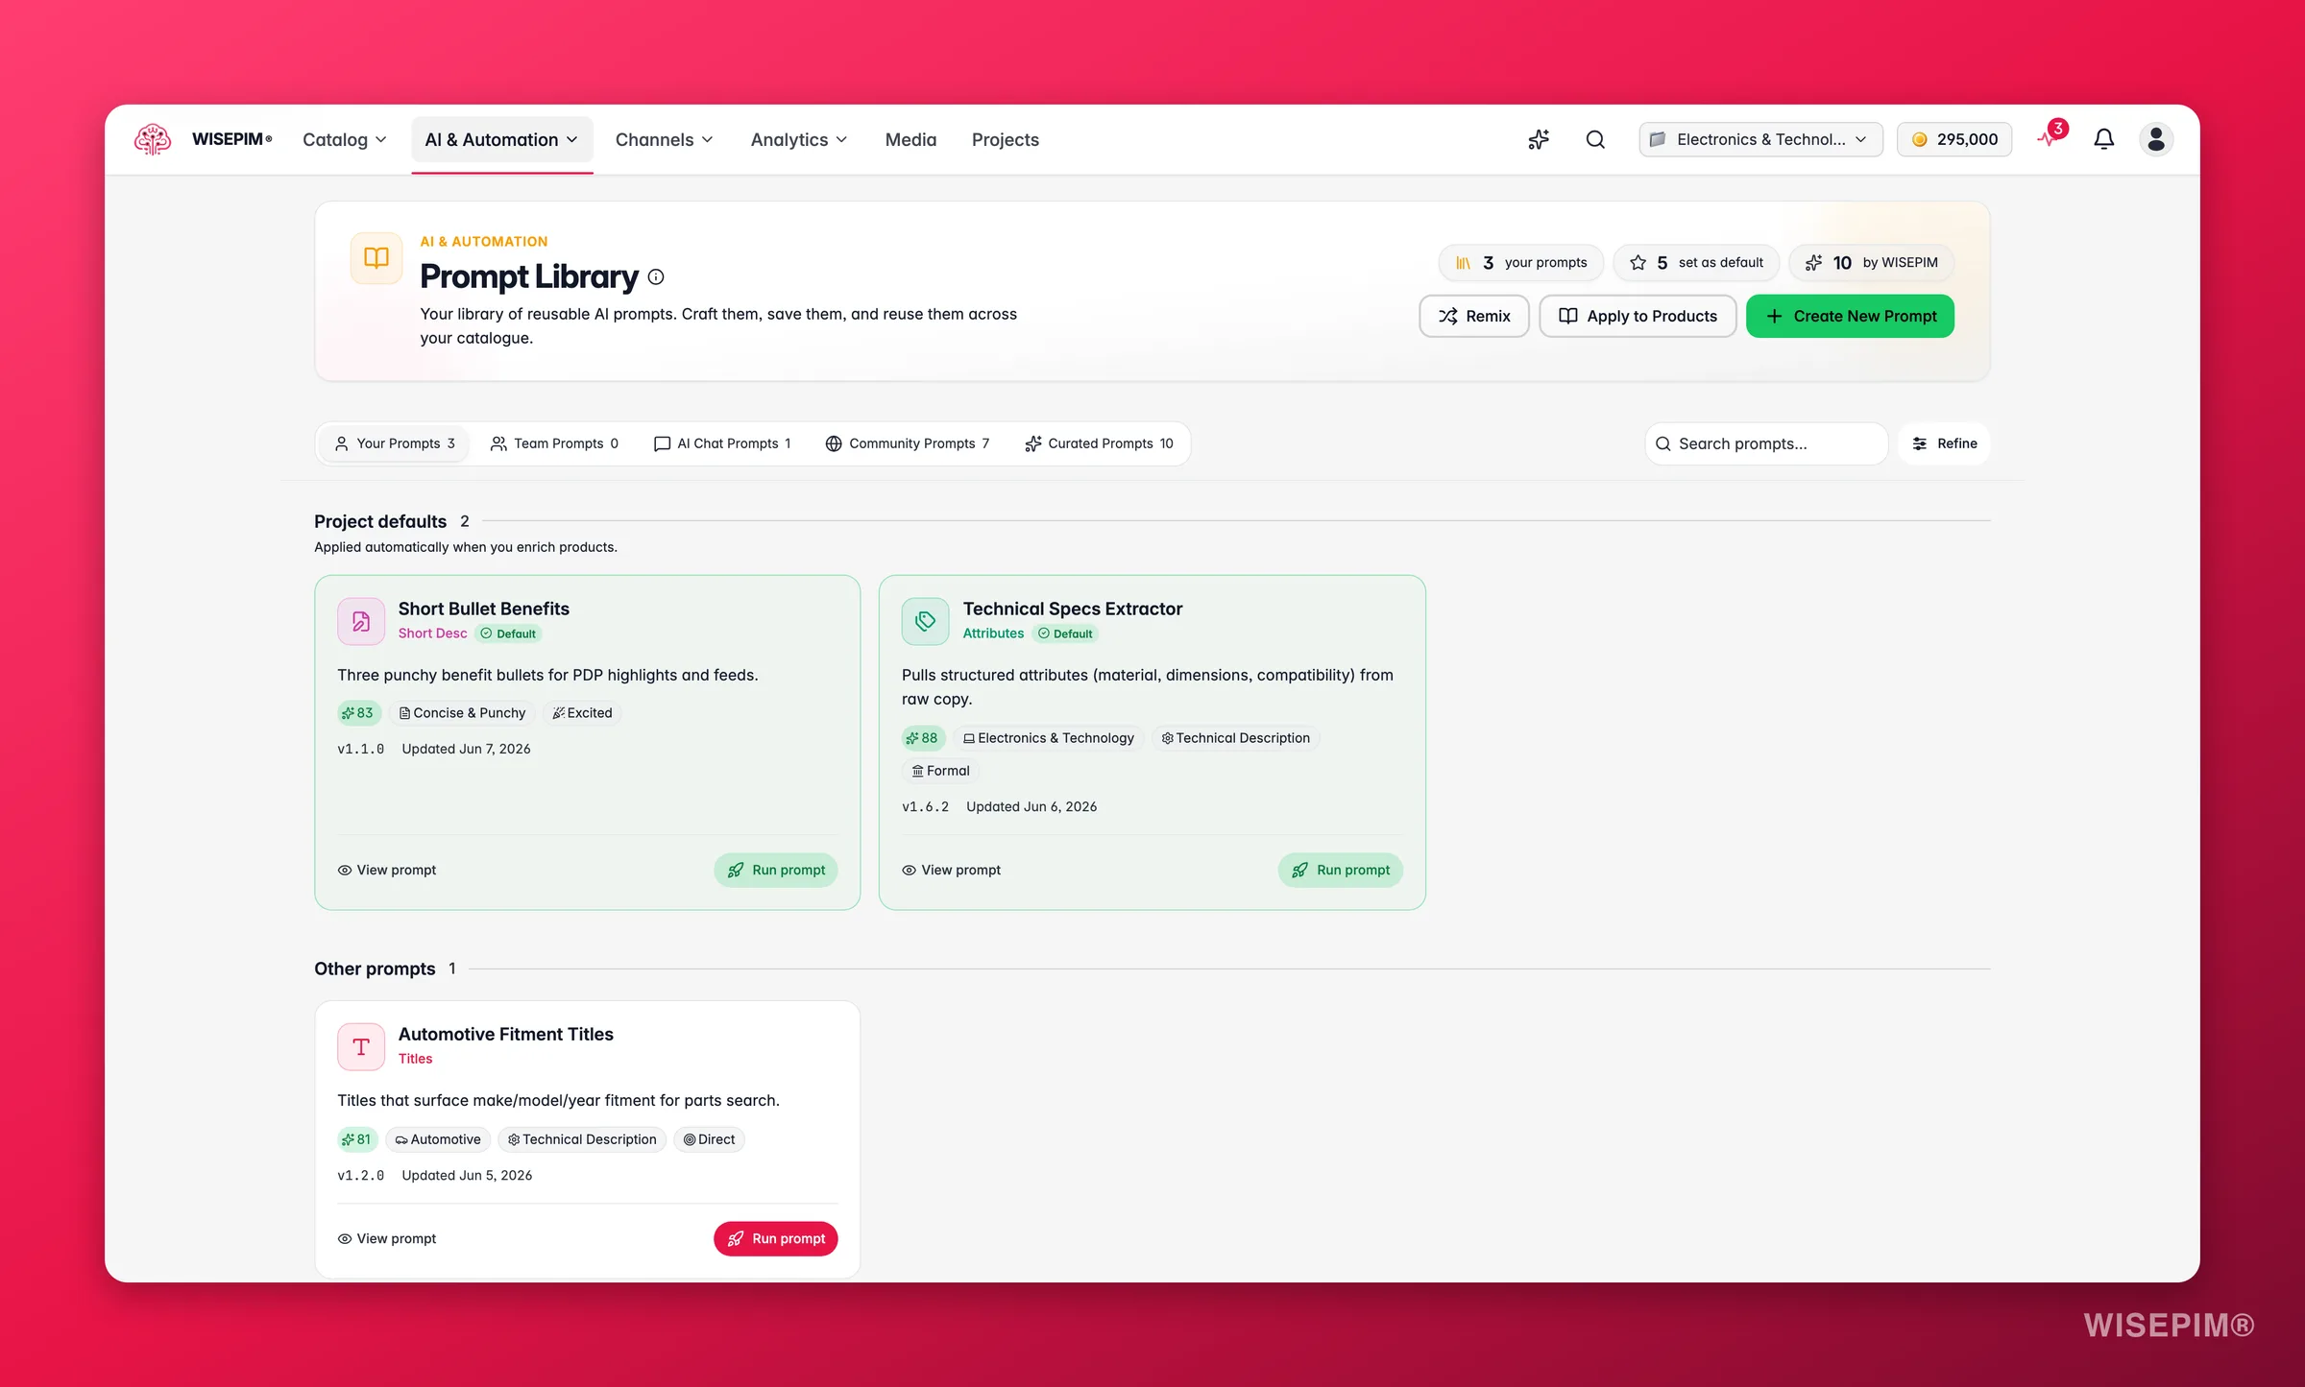This screenshot has height=1387, width=2305.
Task: Expand the AI & Automation menu
Action: 501,139
